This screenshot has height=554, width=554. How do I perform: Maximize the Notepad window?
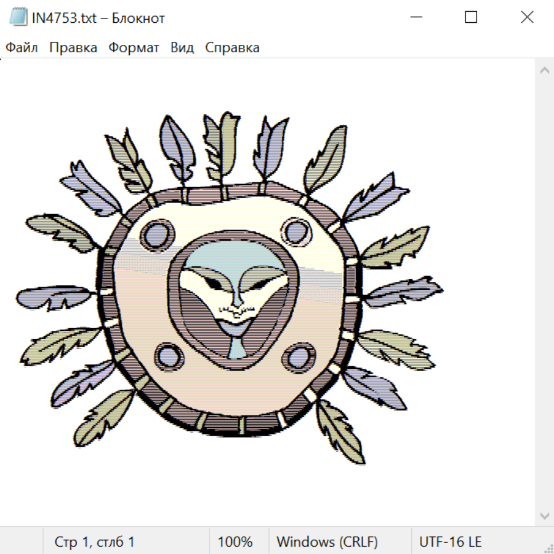click(471, 17)
